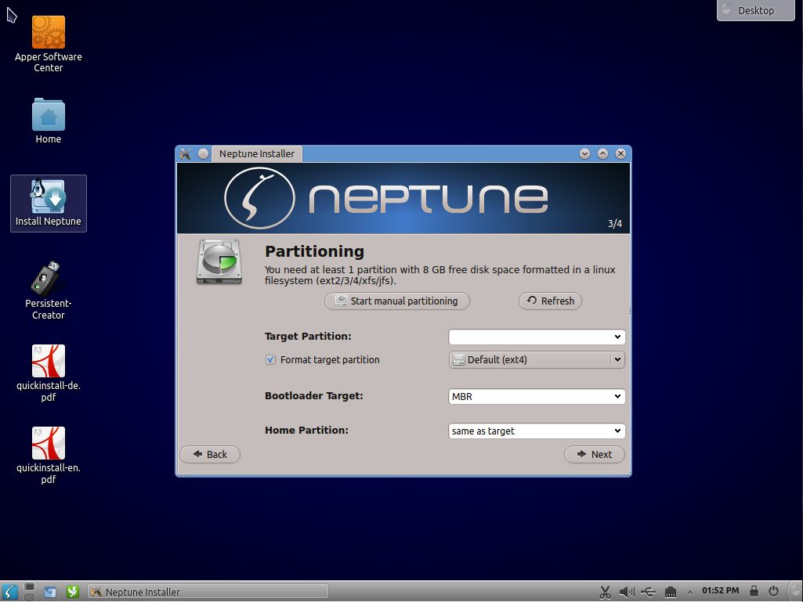Image resolution: width=803 pixels, height=602 pixels.
Task: Click the Bootloader Target label
Action: click(314, 395)
